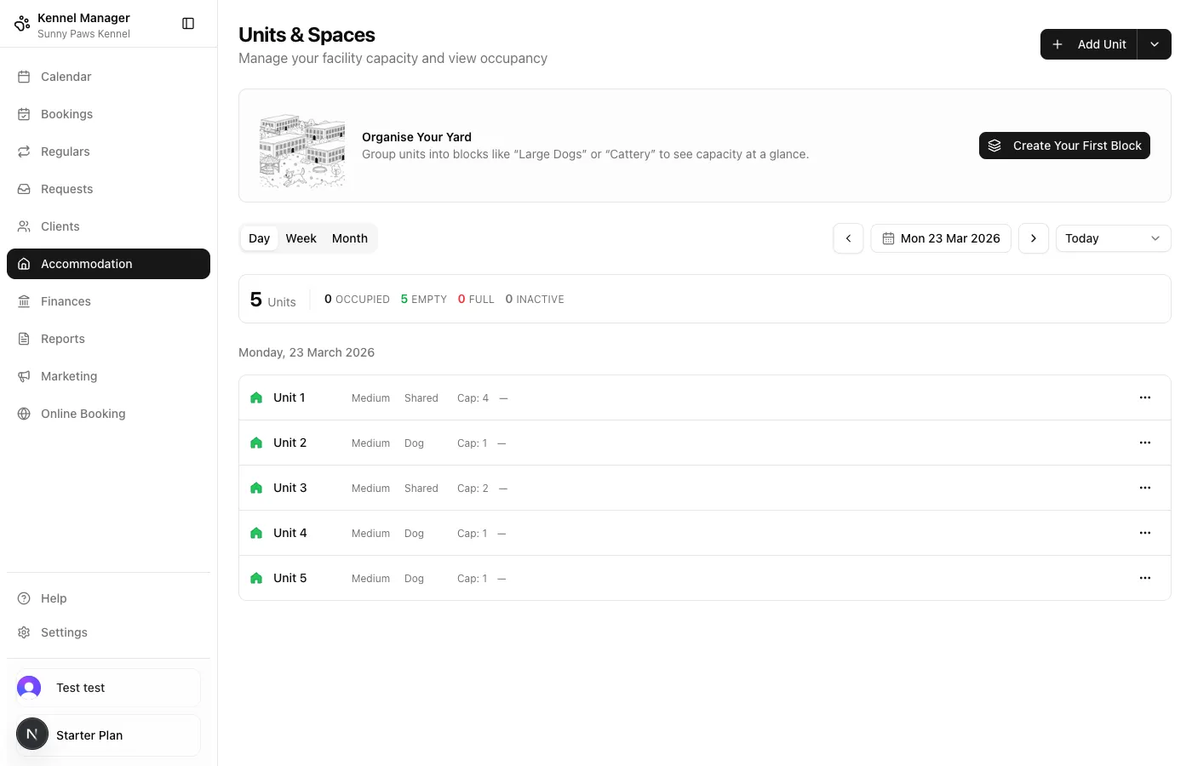This screenshot has height=766, width=1192.
Task: Open the Today dropdown selector
Action: (1113, 238)
